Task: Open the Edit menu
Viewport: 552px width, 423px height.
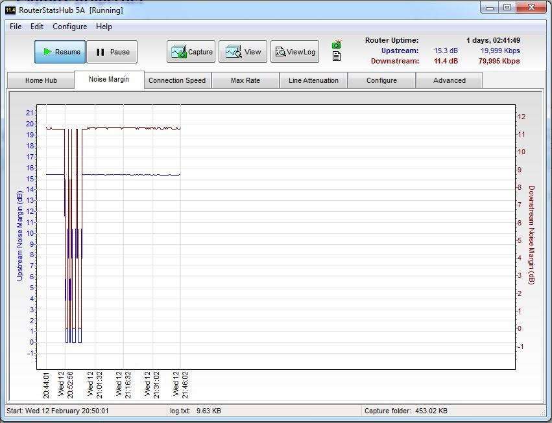Action: [x=36, y=27]
